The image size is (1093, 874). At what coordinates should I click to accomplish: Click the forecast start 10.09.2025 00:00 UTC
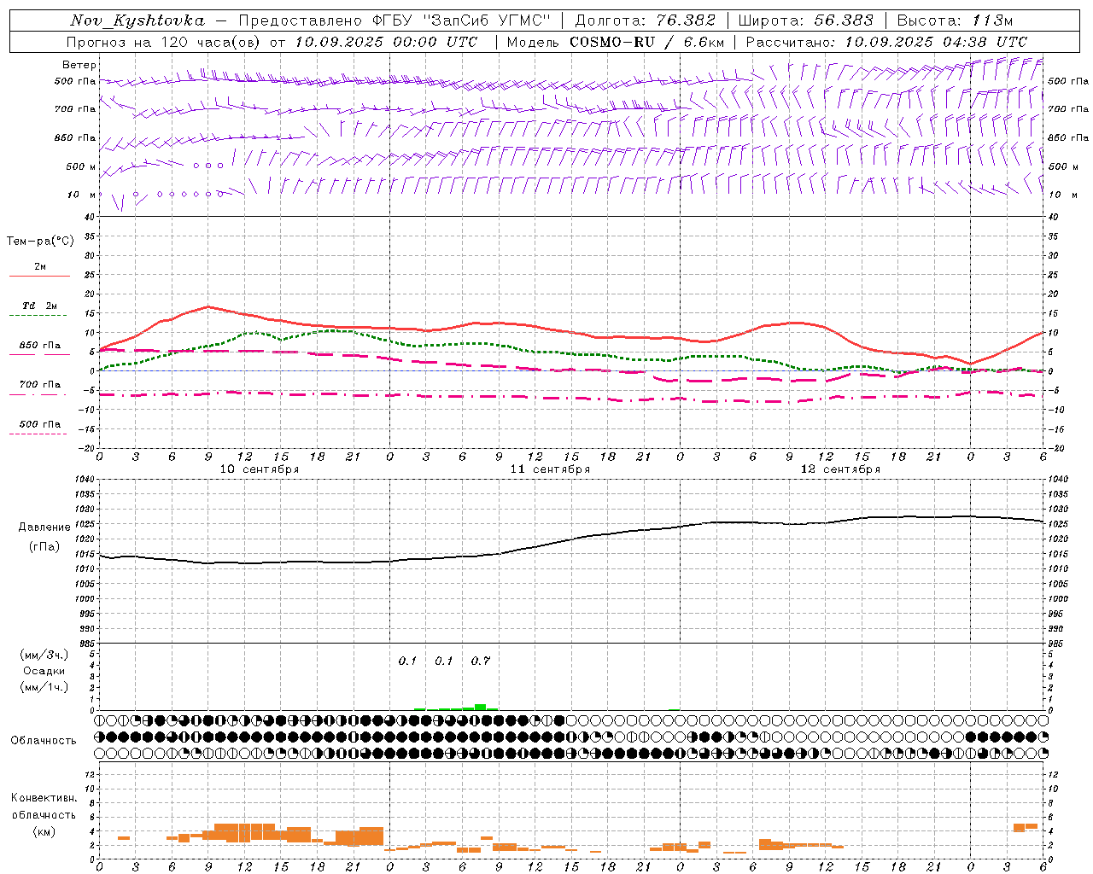click(387, 42)
